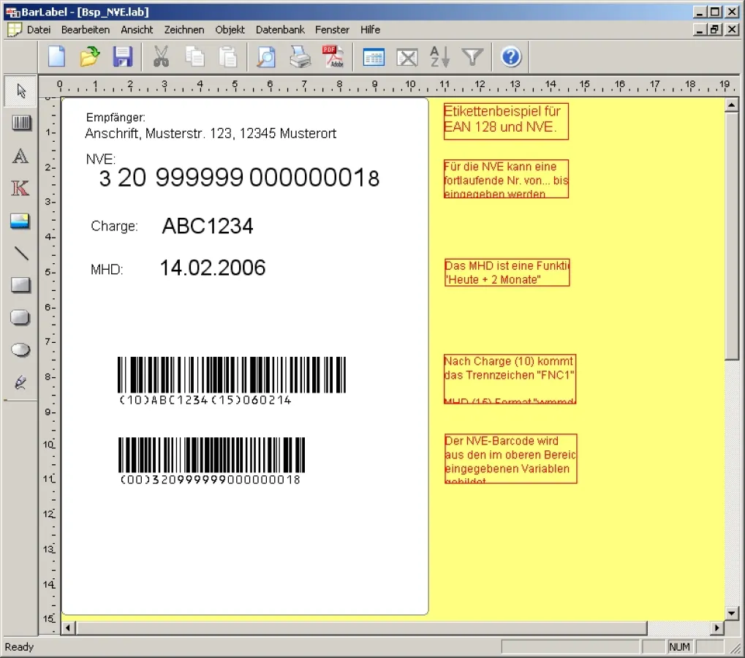This screenshot has height=658, width=745.
Task: Choose the image tool in the left toolbar
Action: (21, 221)
